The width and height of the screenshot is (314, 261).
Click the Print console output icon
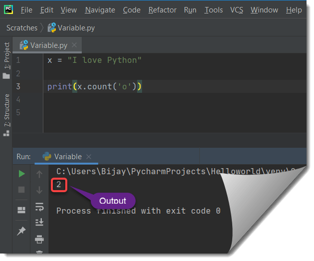coord(39,239)
